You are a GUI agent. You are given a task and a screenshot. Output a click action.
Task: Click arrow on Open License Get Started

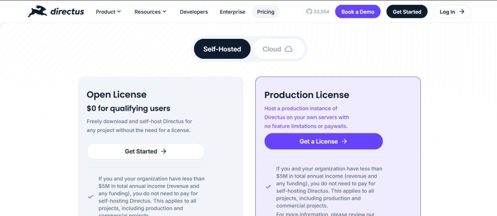(x=164, y=151)
